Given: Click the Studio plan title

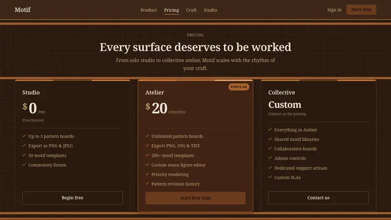Looking at the screenshot, I should [x=31, y=92].
